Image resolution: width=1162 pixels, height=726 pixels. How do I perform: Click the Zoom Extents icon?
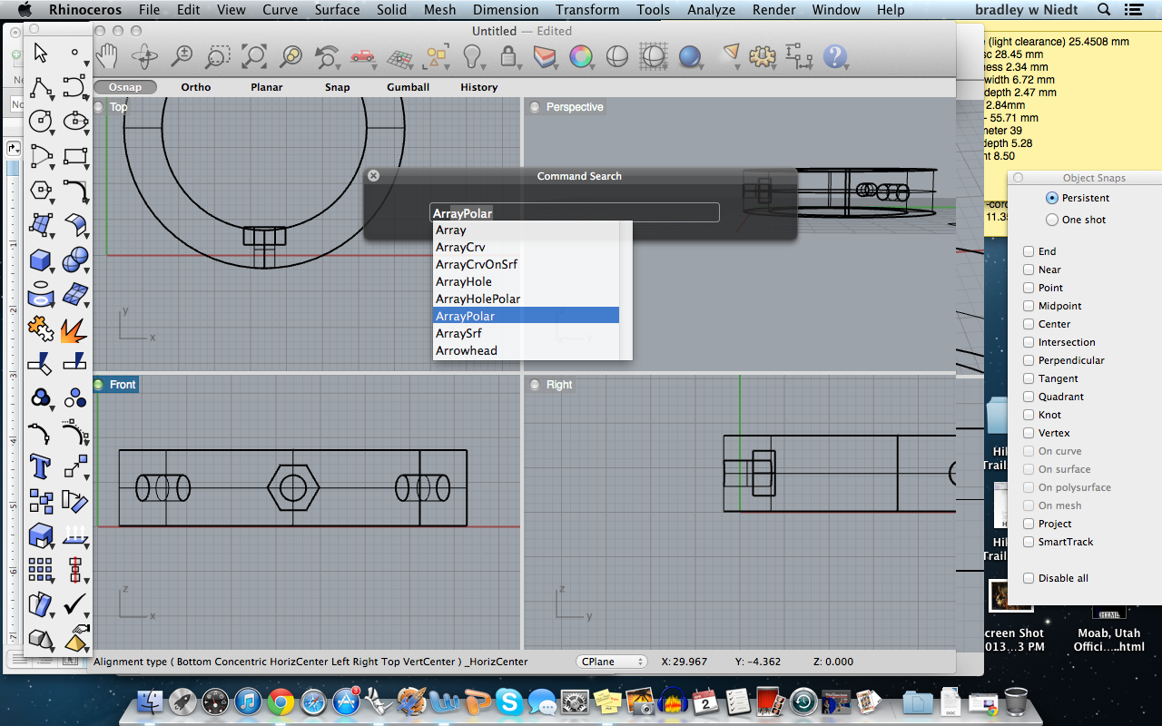click(253, 56)
